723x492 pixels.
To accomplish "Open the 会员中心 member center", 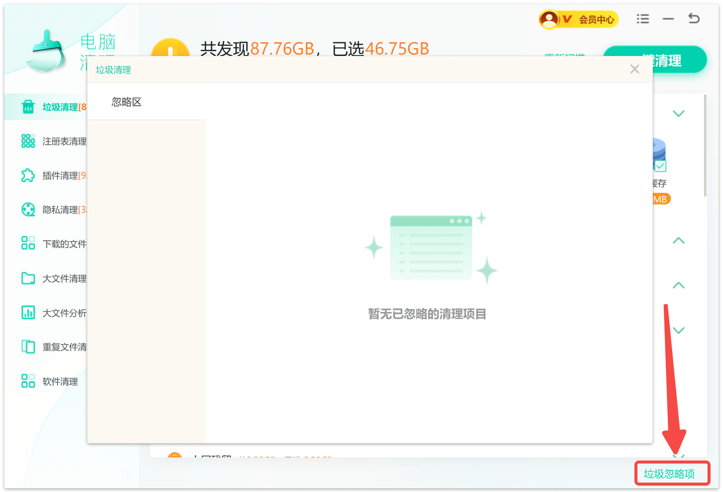I will click(578, 20).
